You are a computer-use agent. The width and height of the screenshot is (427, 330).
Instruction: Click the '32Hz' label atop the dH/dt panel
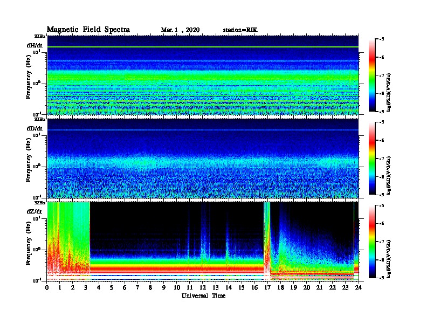pos(40,36)
